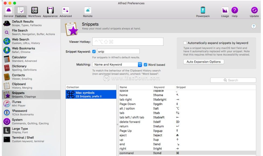Viewport: 263px width, 156px height.
Task: Select the 'eject' snippet row
Action: 187,135
